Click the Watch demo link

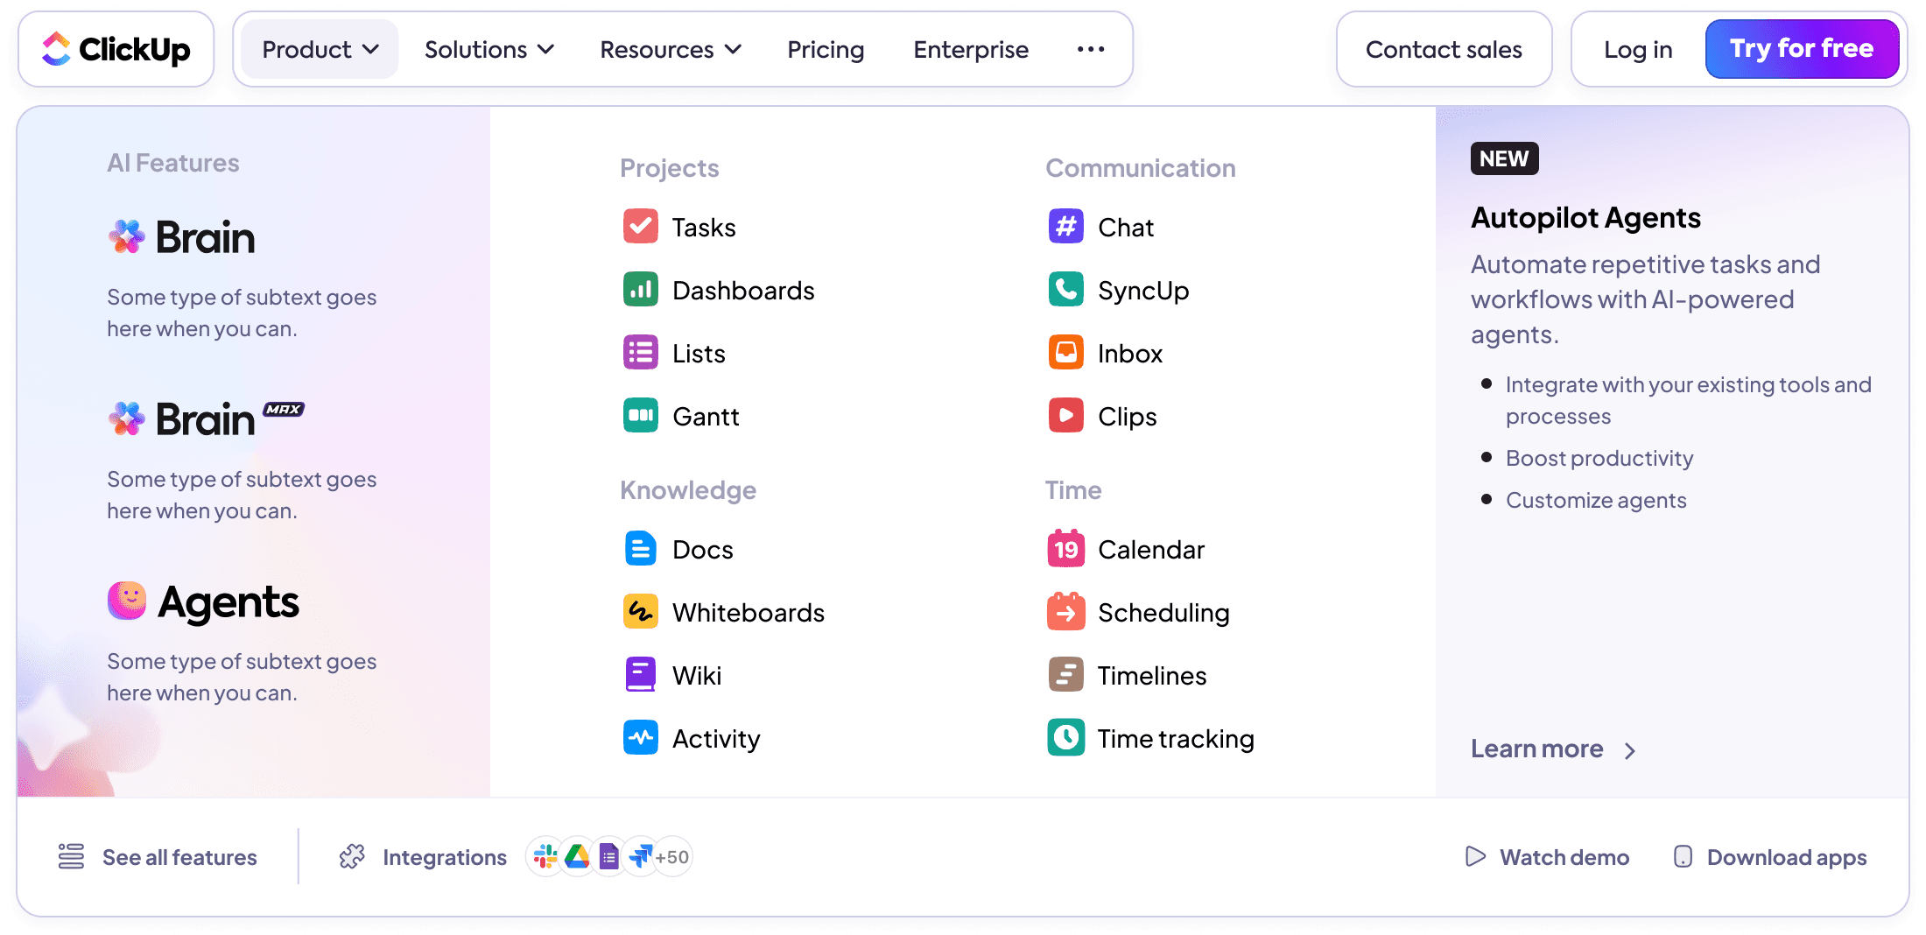(1564, 856)
